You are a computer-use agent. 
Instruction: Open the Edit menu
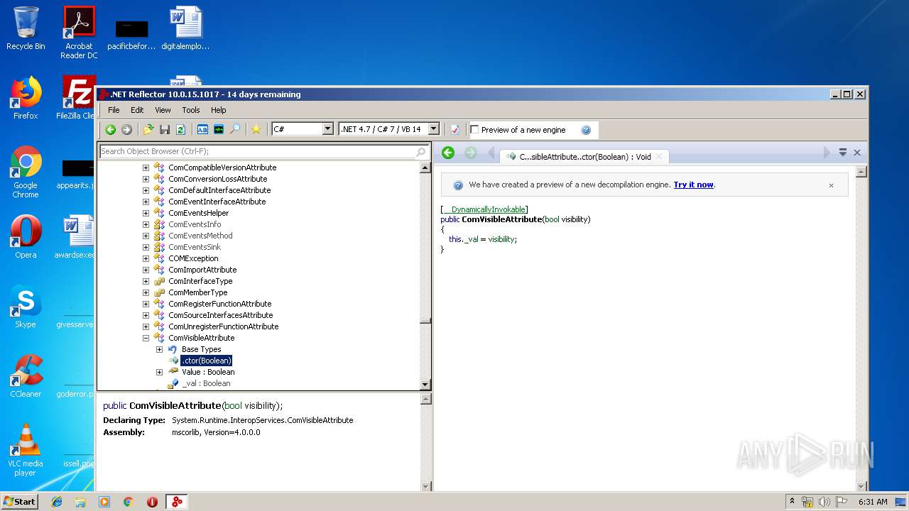tap(137, 110)
